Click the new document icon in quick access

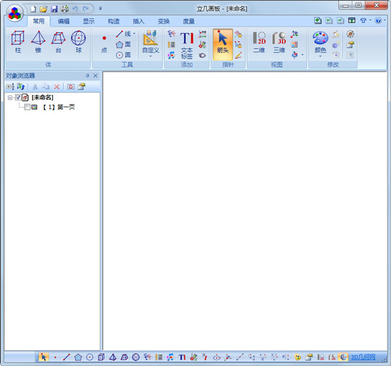[x=33, y=9]
